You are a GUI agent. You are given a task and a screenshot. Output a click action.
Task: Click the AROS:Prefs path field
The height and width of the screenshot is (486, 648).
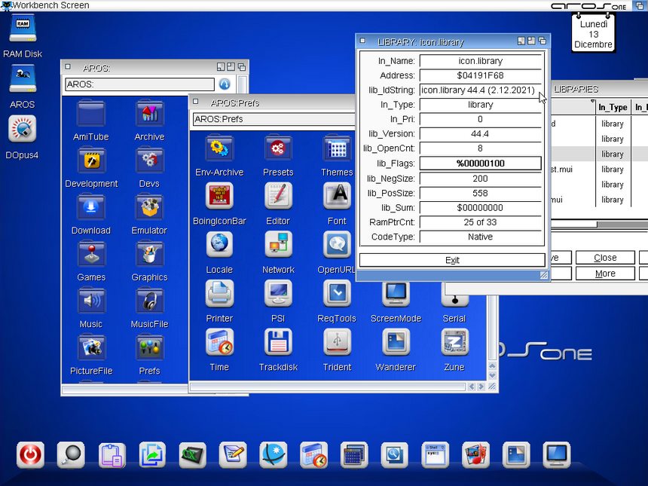pos(273,119)
